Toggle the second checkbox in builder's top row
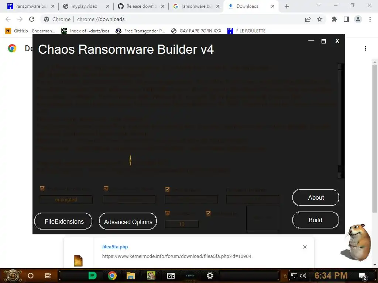Image resolution: width=378 pixels, height=283 pixels. (106, 188)
